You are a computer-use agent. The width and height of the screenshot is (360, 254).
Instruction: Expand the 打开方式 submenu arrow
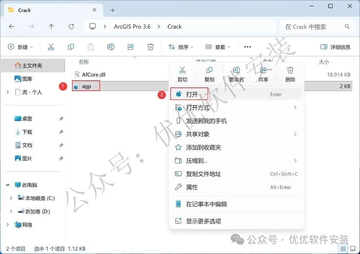pyautogui.click(x=295, y=107)
